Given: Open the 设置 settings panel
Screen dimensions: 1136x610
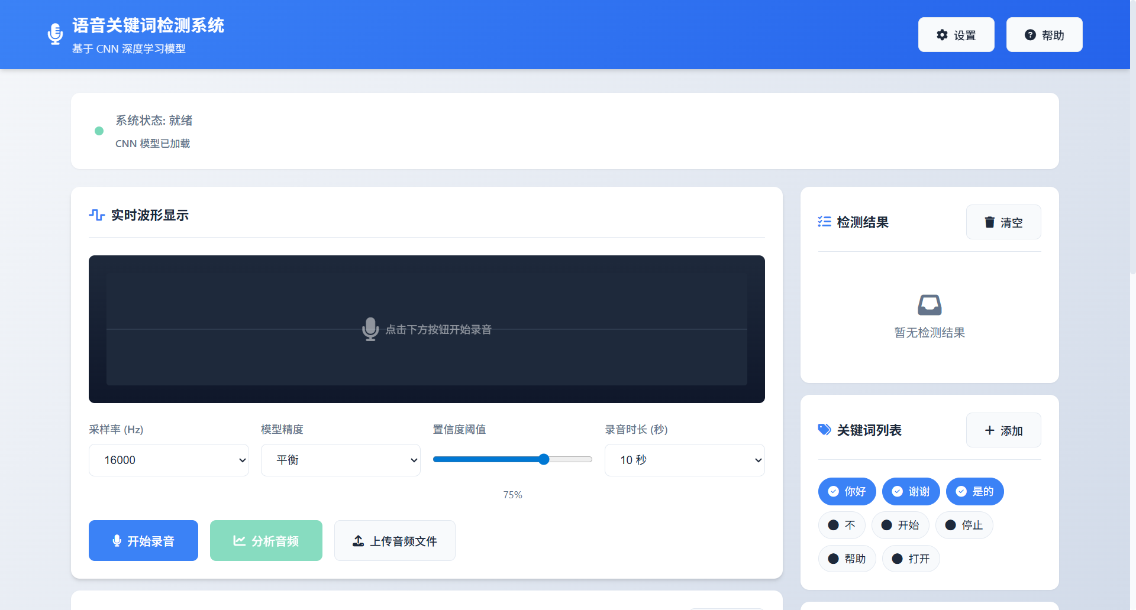Looking at the screenshot, I should (956, 34).
